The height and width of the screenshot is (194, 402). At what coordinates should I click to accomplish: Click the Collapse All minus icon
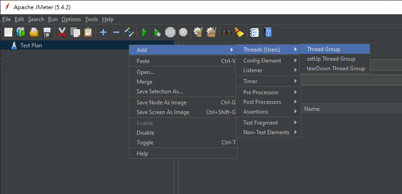(116, 33)
